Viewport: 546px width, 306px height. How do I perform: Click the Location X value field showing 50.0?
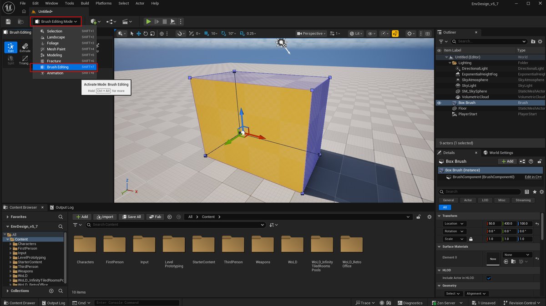point(493,224)
